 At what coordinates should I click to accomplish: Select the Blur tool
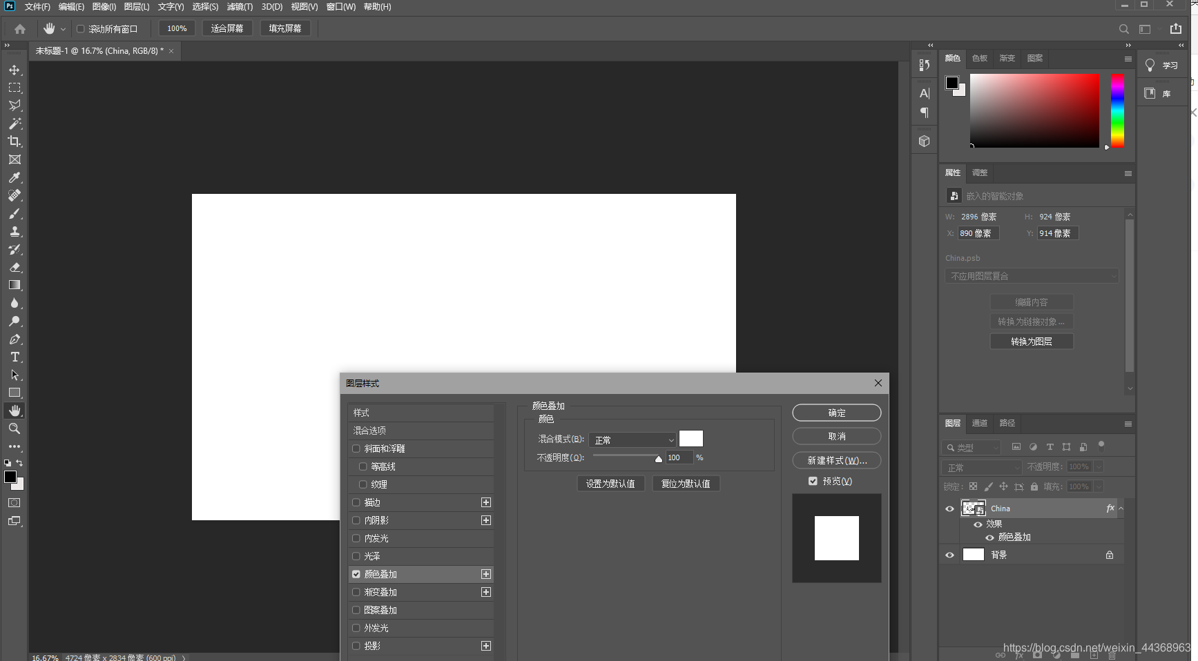(x=15, y=303)
